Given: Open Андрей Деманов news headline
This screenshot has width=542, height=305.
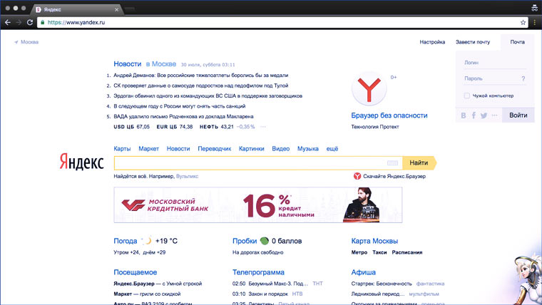Looking at the screenshot, I should [201, 76].
